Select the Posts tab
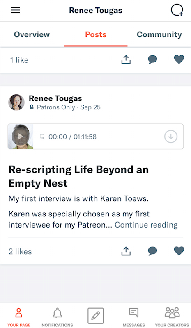The height and width of the screenshot is (328, 191). pos(96,34)
